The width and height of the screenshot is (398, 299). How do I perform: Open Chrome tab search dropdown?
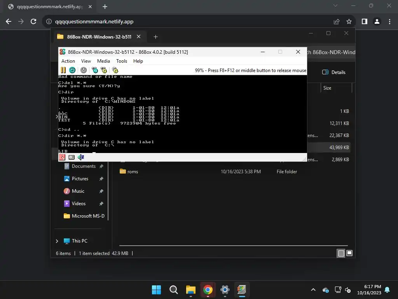pyautogui.click(x=335, y=5)
